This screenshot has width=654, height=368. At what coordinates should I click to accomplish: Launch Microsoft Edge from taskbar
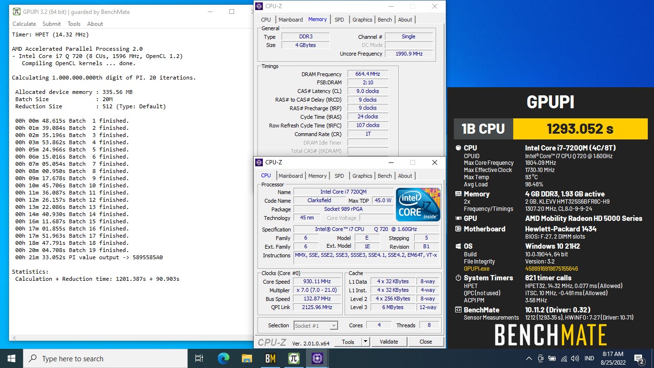[x=223, y=358]
